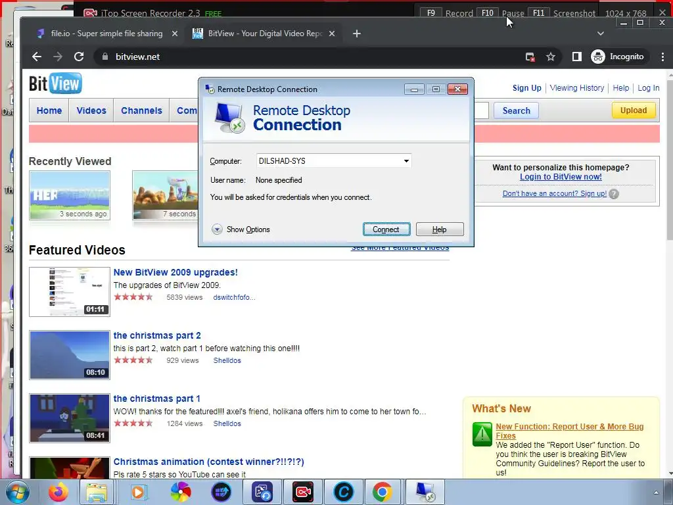
Task: Reload the bitview.net page
Action: pyautogui.click(x=79, y=57)
